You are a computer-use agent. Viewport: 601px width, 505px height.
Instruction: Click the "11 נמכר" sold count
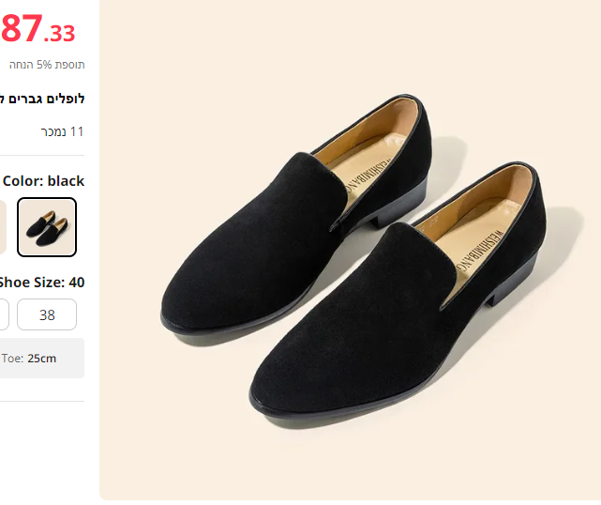[x=63, y=131]
